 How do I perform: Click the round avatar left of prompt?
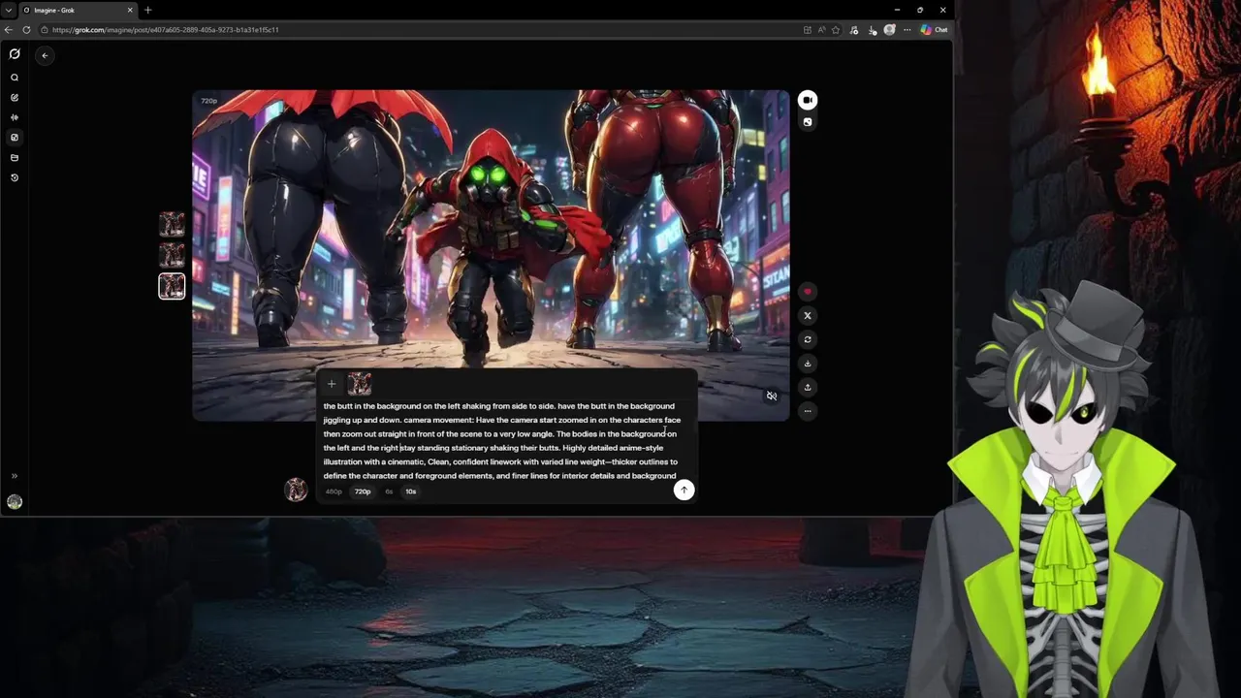(x=296, y=490)
